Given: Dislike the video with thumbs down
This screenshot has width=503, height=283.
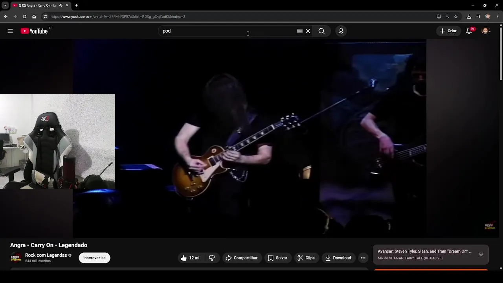Looking at the screenshot, I should 212,258.
